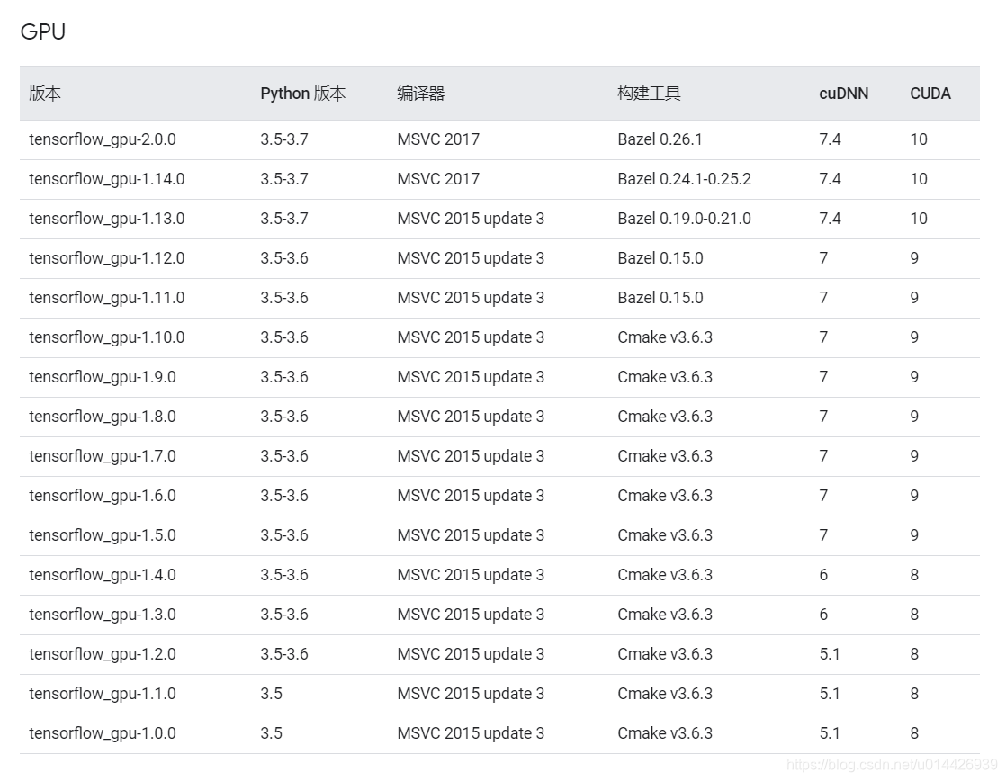This screenshot has width=1006, height=781.
Task: Click CUDA 8 in the 1.1.0 row
Action: (x=914, y=695)
